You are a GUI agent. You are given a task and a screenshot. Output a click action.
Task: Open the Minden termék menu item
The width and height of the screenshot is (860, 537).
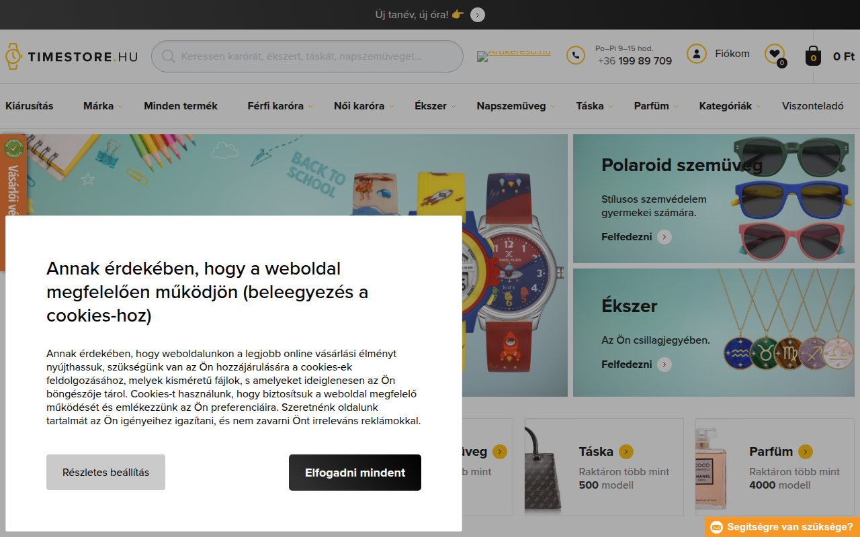[181, 106]
